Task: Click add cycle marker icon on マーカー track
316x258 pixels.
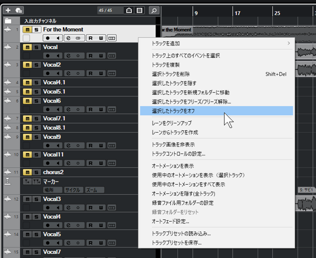Action: (x=36, y=182)
